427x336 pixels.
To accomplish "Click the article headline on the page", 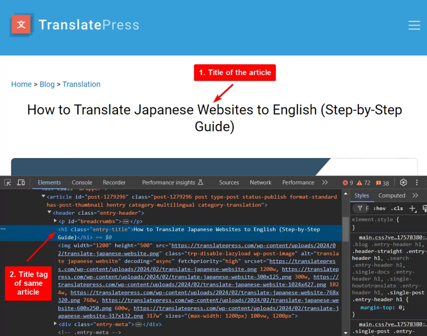I will click(x=215, y=118).
